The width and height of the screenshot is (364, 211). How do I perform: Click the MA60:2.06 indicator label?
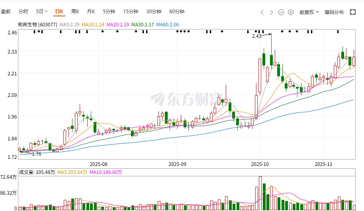pyautogui.click(x=167, y=25)
